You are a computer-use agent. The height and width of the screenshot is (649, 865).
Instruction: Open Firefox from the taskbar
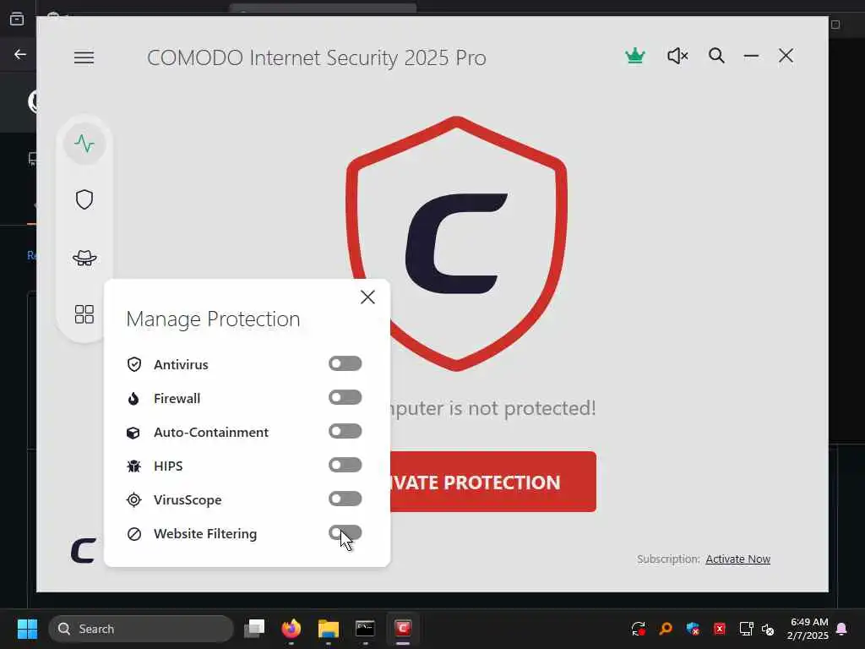(x=291, y=629)
